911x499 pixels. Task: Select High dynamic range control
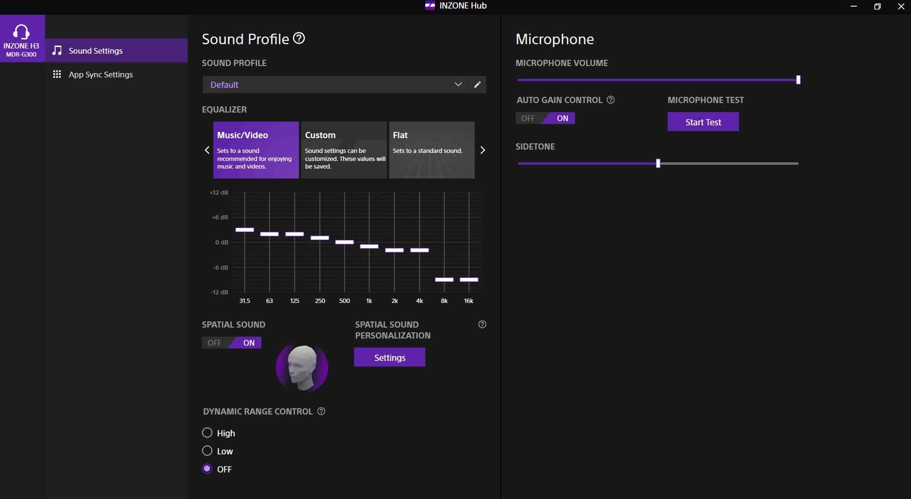[207, 433]
